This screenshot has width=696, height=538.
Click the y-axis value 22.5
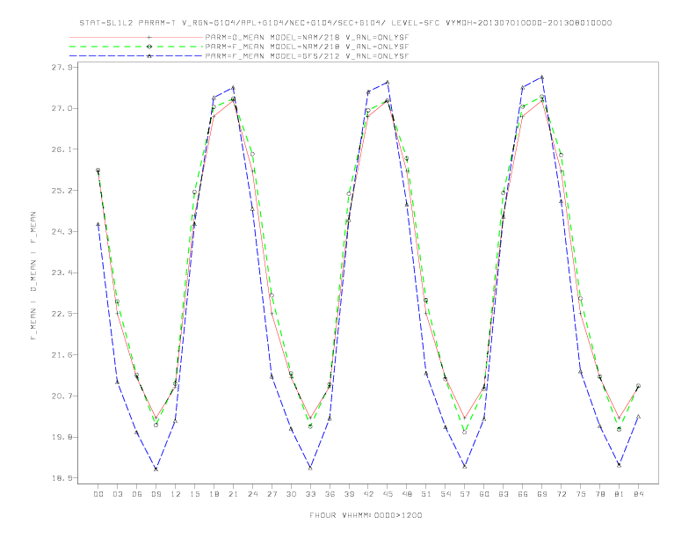pos(62,314)
